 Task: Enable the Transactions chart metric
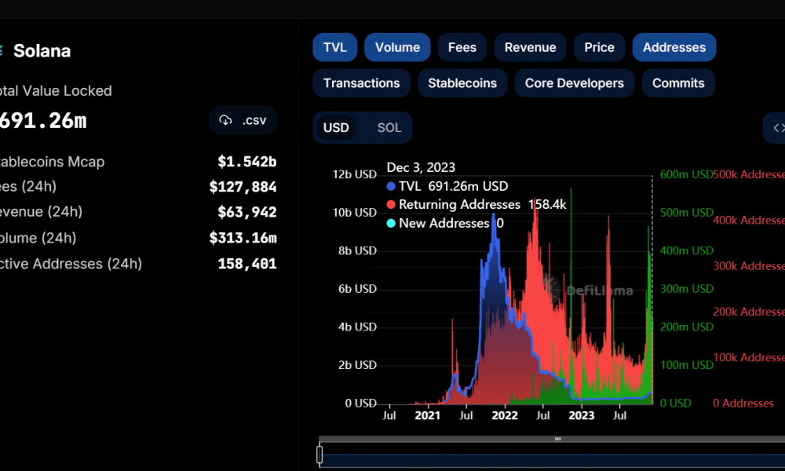click(x=361, y=83)
